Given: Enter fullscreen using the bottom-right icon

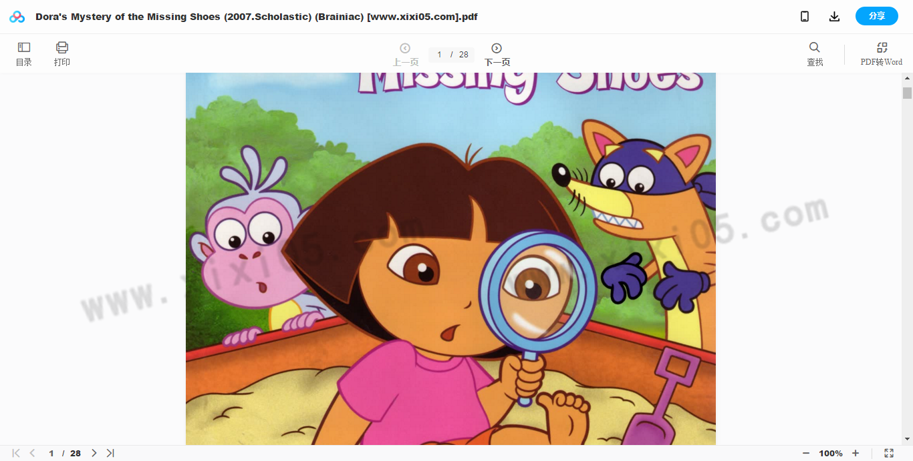Looking at the screenshot, I should [889, 453].
